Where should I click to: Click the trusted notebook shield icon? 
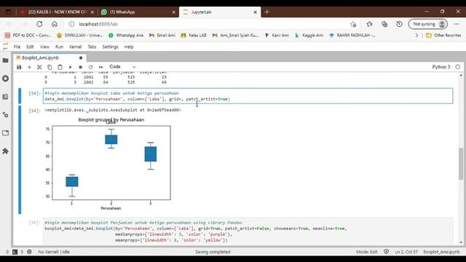click(x=386, y=252)
